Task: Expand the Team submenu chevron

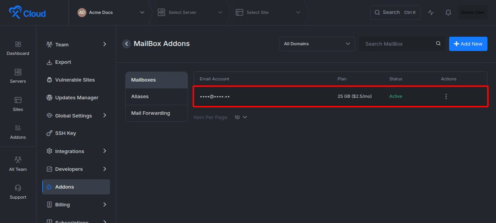Action: (105, 44)
